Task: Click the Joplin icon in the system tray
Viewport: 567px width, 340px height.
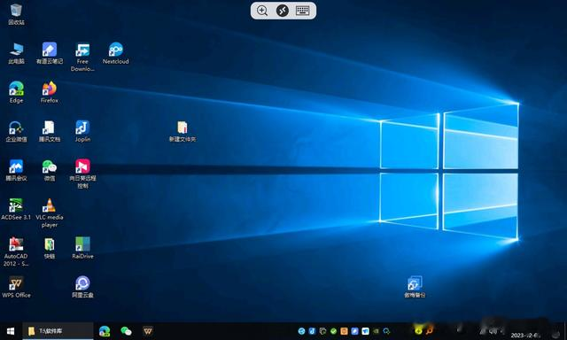Action: [x=312, y=331]
